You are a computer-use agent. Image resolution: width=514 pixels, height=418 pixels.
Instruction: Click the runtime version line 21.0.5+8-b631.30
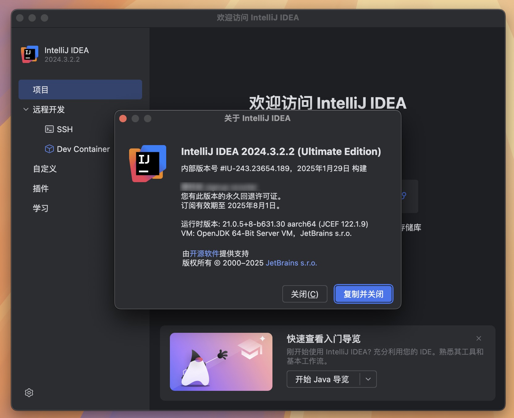click(x=275, y=224)
